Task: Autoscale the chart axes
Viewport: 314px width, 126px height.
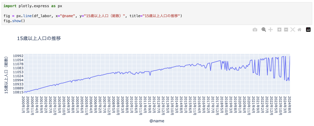Action: [293, 30]
